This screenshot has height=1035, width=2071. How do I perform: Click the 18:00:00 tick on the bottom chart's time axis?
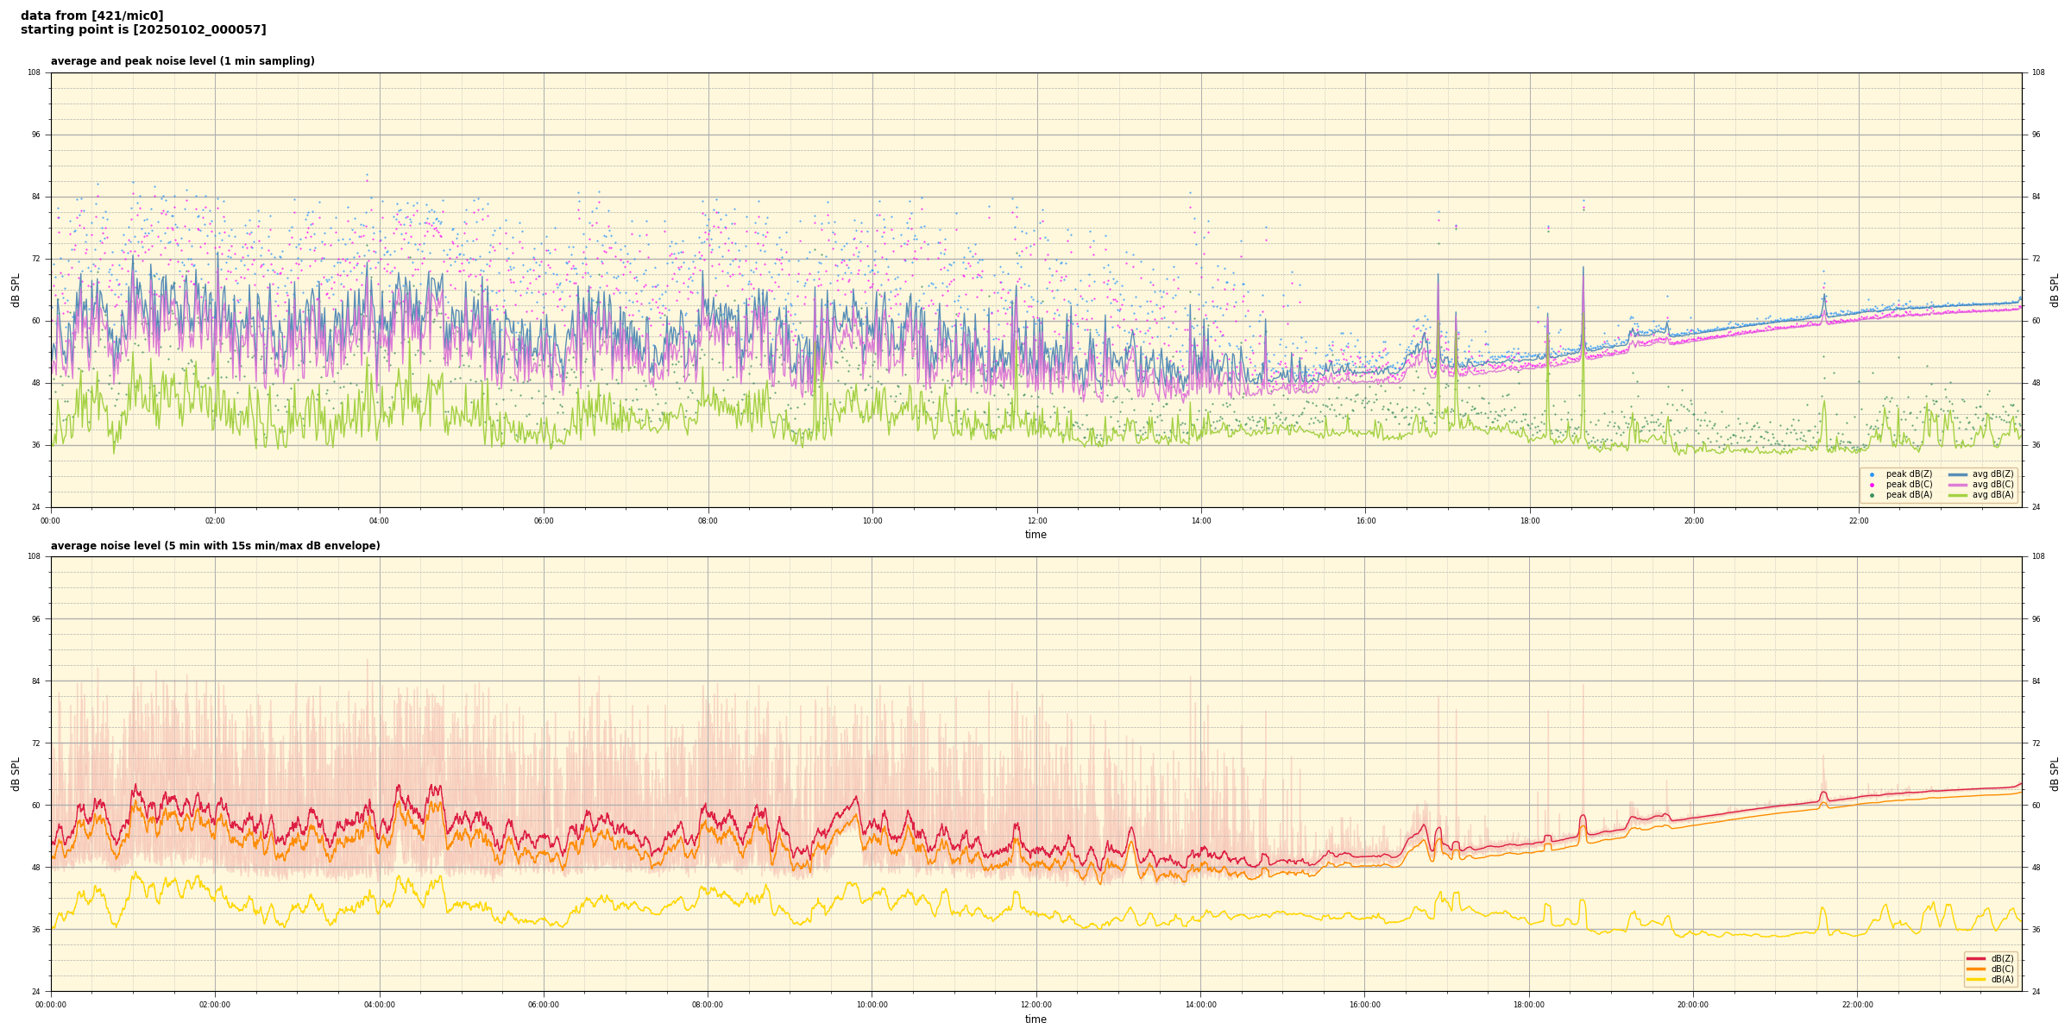click(x=1529, y=1005)
